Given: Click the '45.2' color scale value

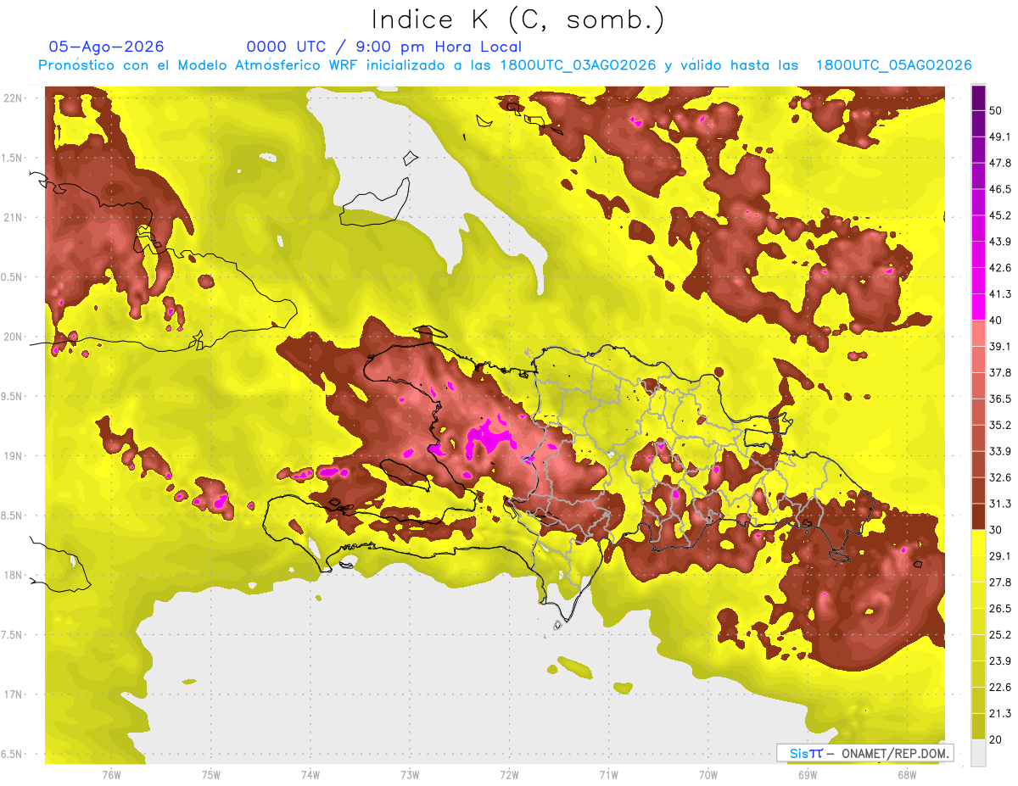Looking at the screenshot, I should coord(999,215).
